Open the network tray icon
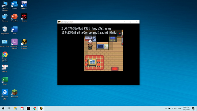The image size is (197, 111). [172, 108]
